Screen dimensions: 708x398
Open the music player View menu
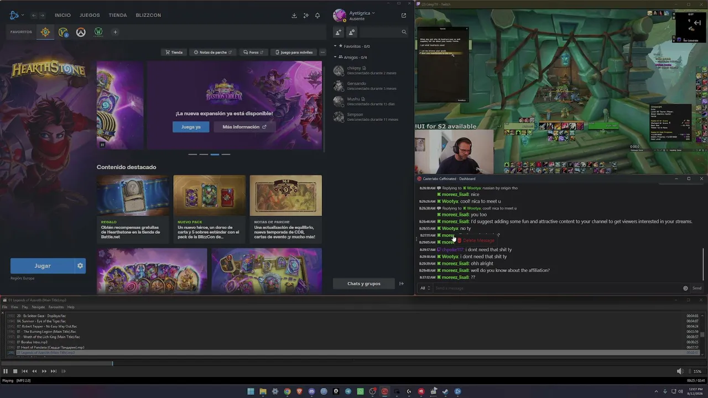14,307
